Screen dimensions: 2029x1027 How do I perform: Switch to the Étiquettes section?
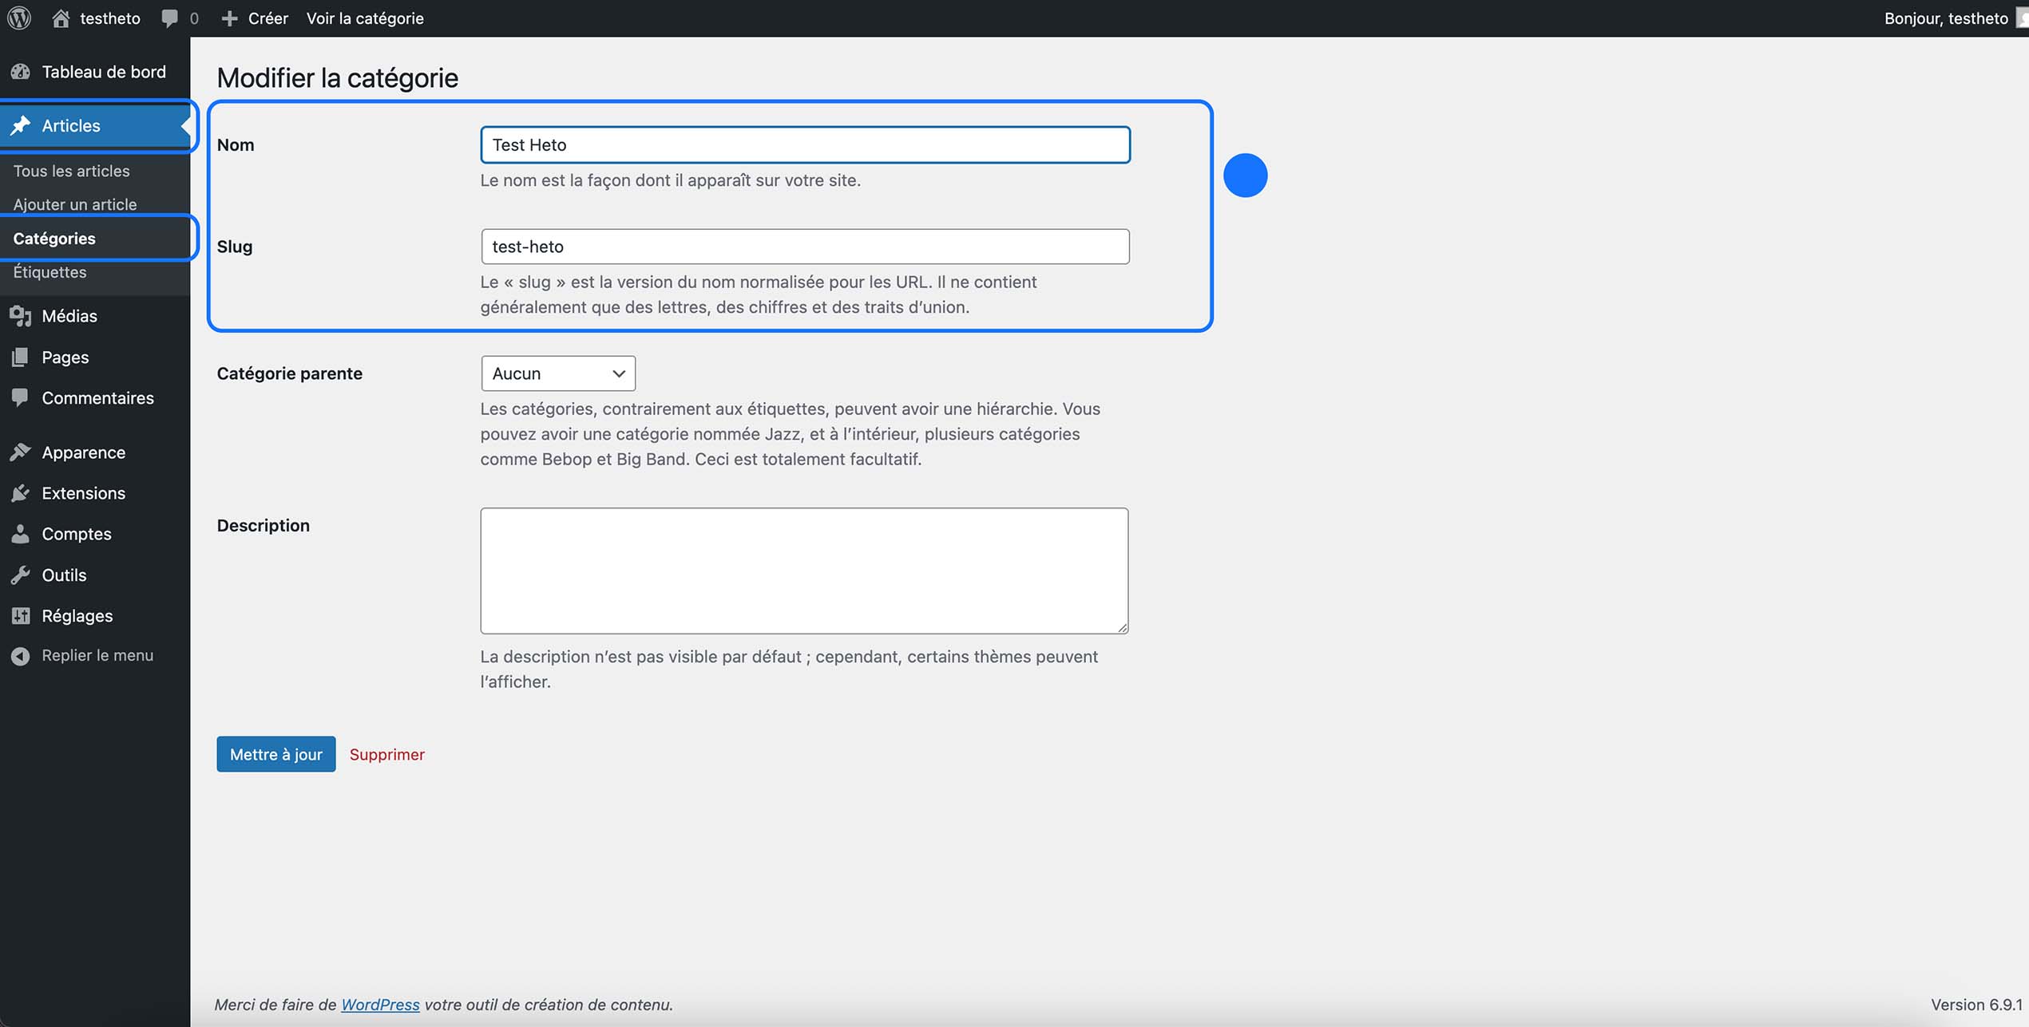[x=50, y=271]
